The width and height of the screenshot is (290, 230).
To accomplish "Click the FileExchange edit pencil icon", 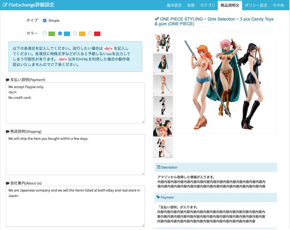I will 5,5.
